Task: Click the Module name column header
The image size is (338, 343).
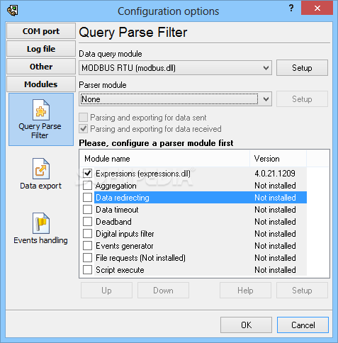Action: [x=164, y=159]
